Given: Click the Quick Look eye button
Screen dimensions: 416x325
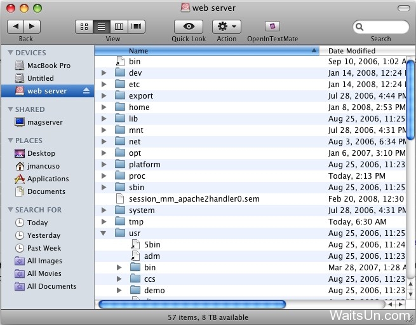Looking at the screenshot, I should click(x=189, y=27).
